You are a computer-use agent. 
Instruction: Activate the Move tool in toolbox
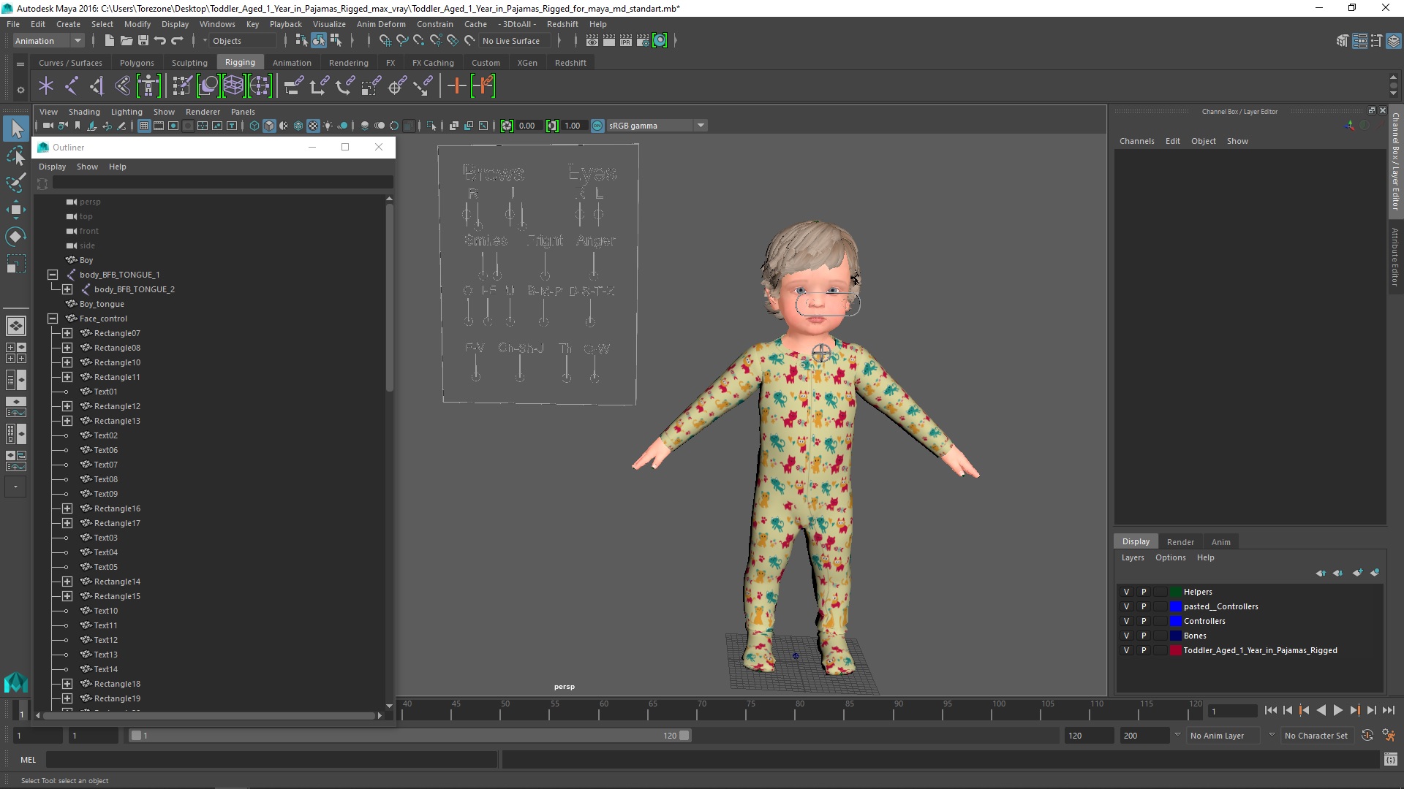click(x=16, y=210)
